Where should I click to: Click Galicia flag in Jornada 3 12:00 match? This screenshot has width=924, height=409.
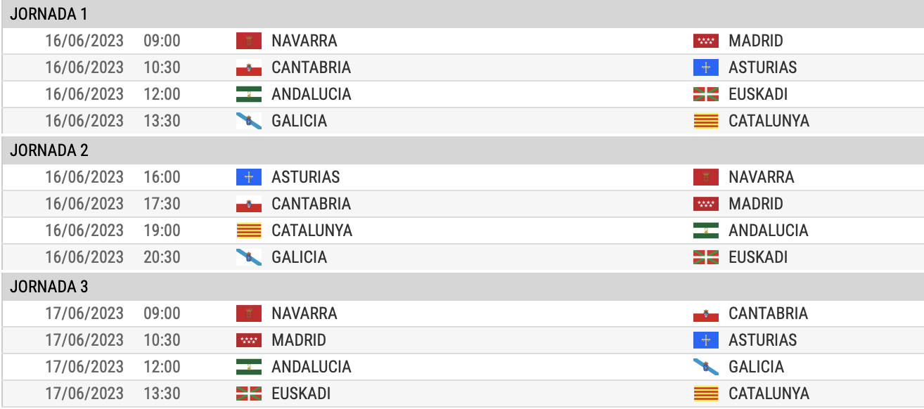coord(706,367)
